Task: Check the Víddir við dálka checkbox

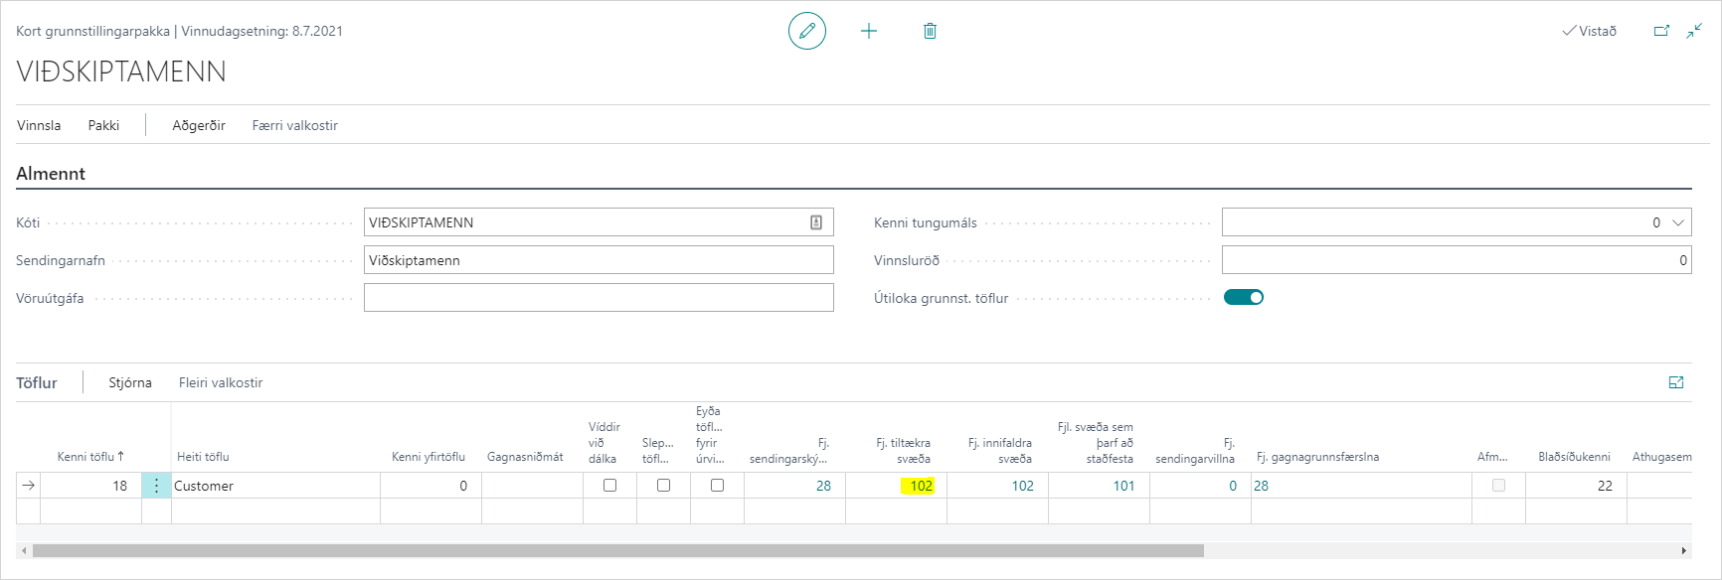Action: point(609,486)
